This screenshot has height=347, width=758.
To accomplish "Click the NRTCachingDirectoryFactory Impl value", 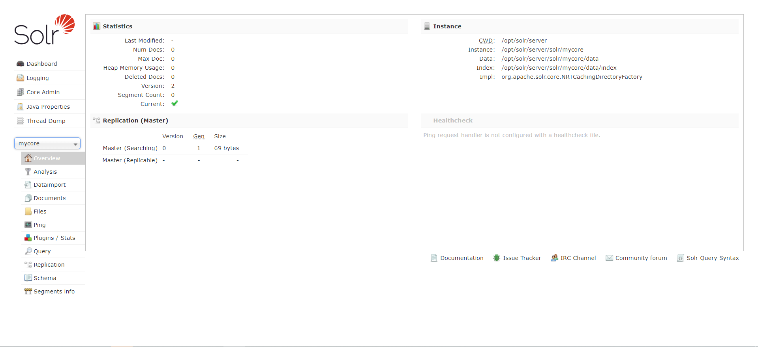I will pos(572,77).
